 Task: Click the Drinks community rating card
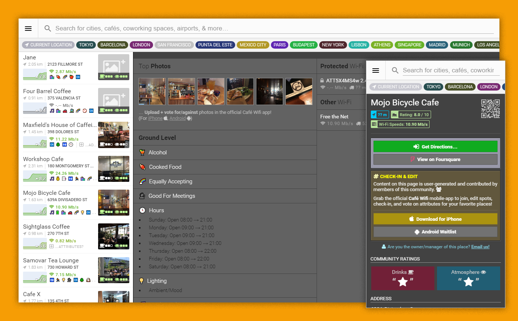[403, 278]
